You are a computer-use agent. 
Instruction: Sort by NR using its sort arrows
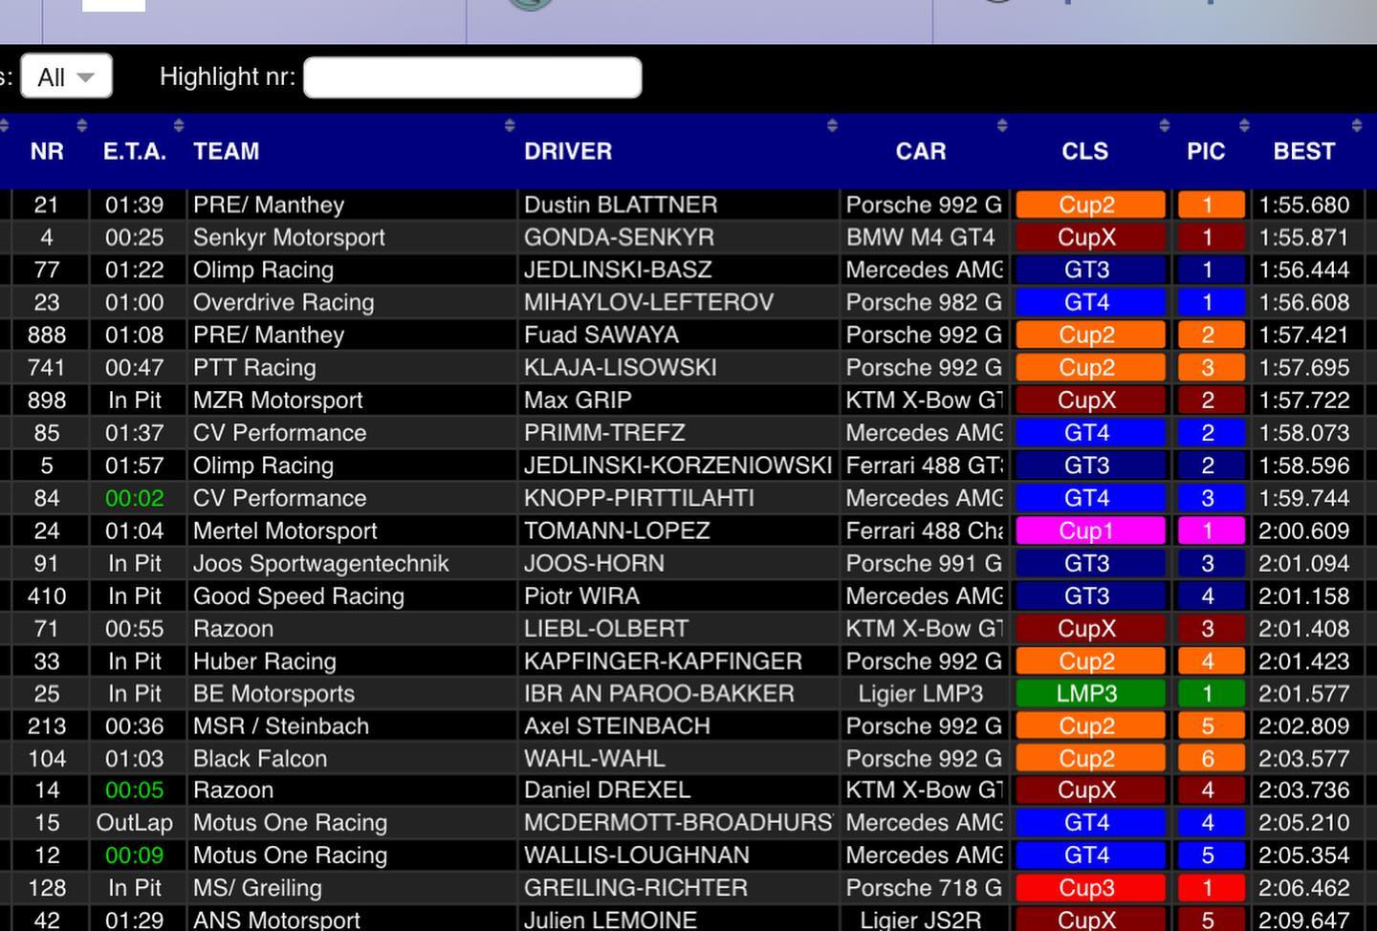[81, 125]
